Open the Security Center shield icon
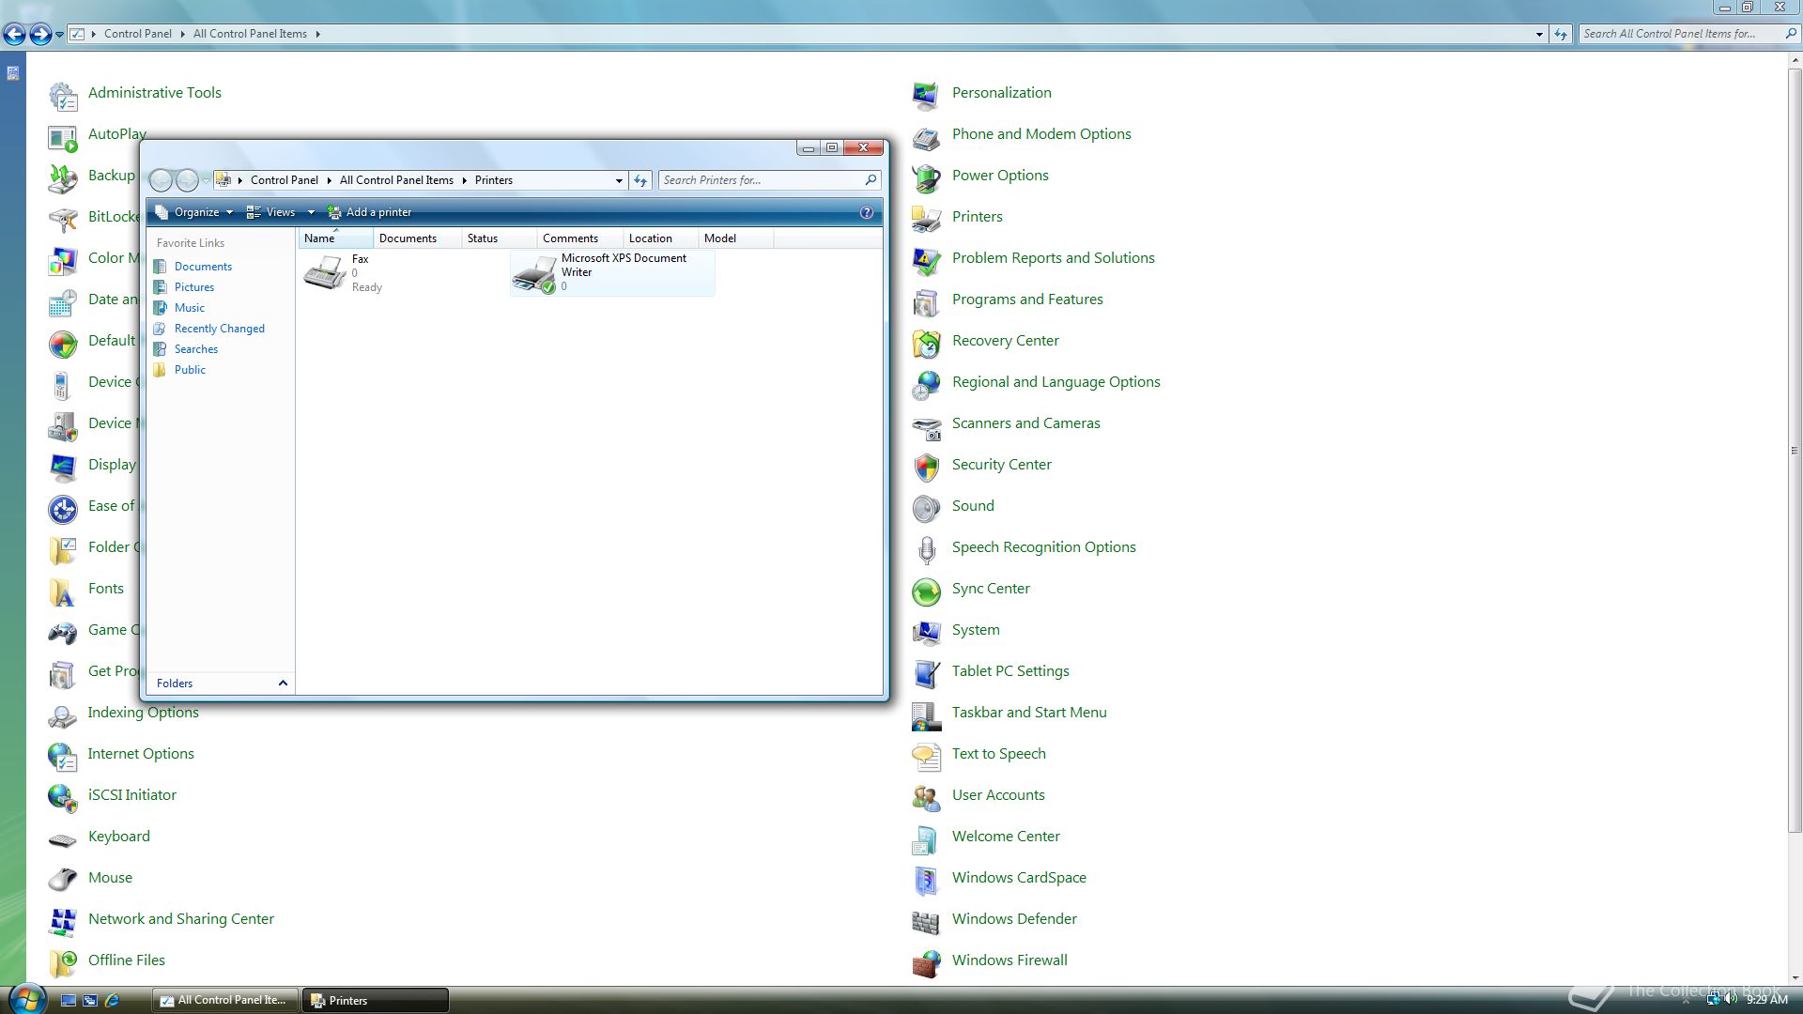The image size is (1803, 1014). [x=926, y=466]
